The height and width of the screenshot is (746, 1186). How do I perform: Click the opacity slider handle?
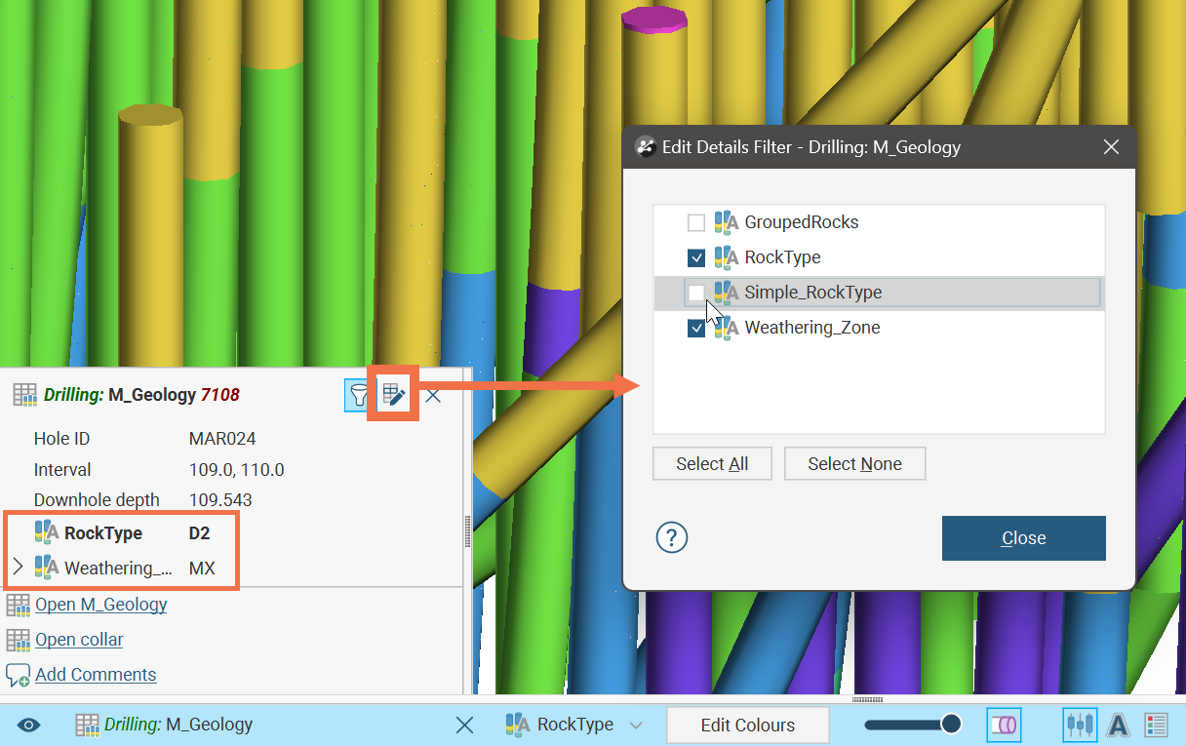[951, 724]
